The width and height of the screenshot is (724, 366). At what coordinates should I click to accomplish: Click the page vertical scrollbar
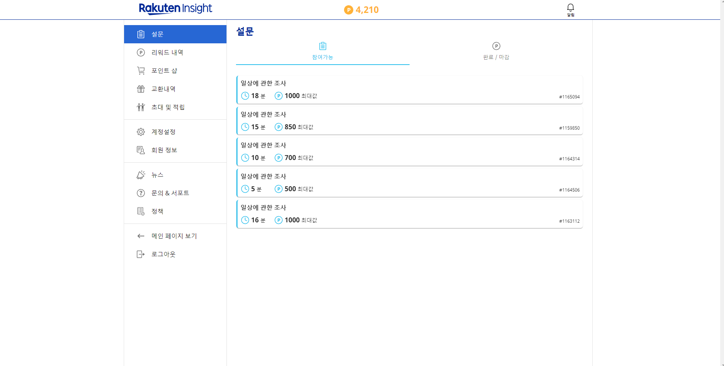coord(721,183)
